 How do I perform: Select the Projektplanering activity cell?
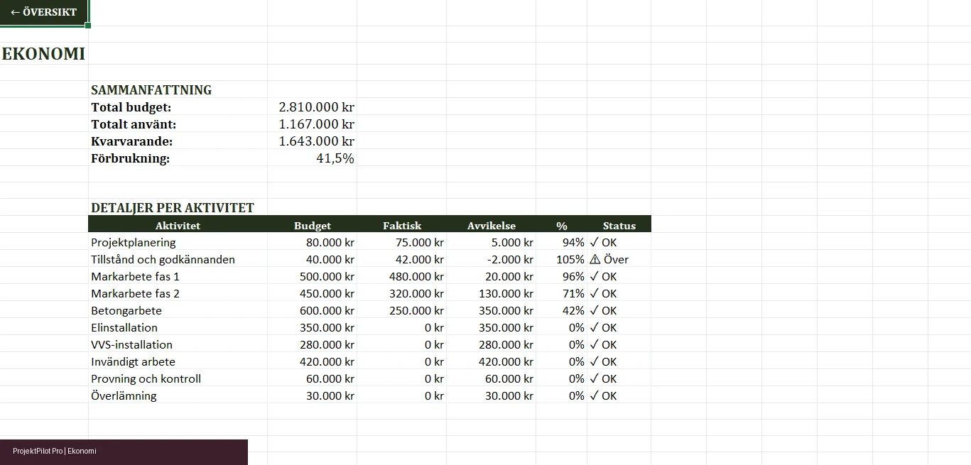(134, 242)
